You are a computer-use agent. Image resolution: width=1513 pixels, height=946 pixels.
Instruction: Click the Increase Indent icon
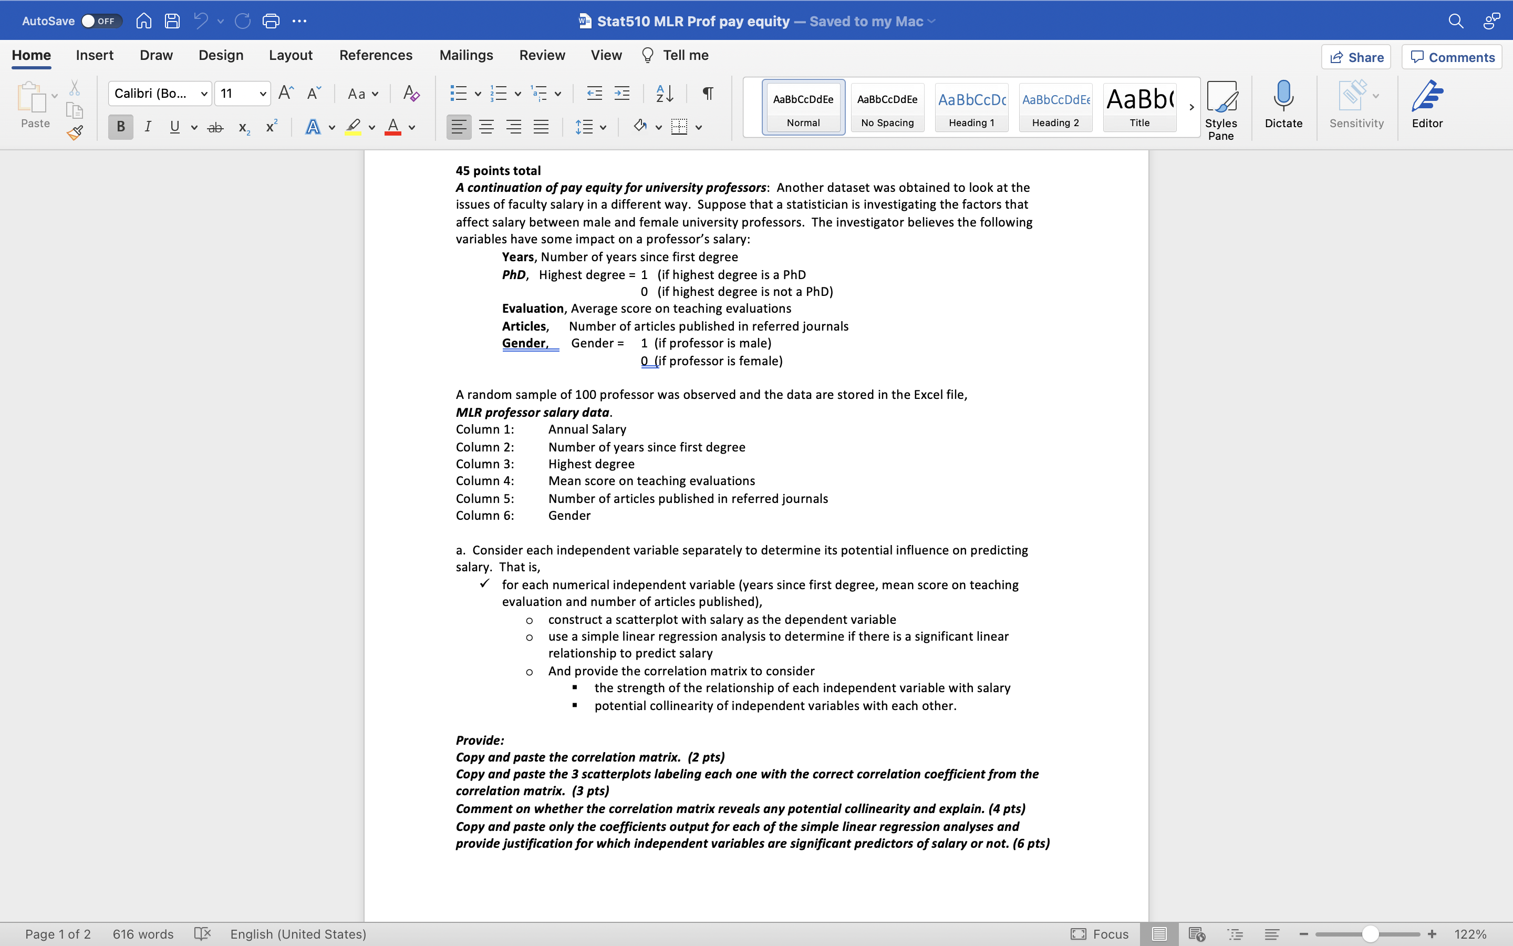pos(622,94)
